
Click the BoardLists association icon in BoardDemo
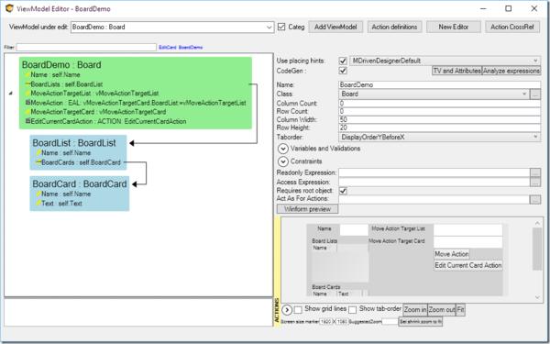pos(27,83)
